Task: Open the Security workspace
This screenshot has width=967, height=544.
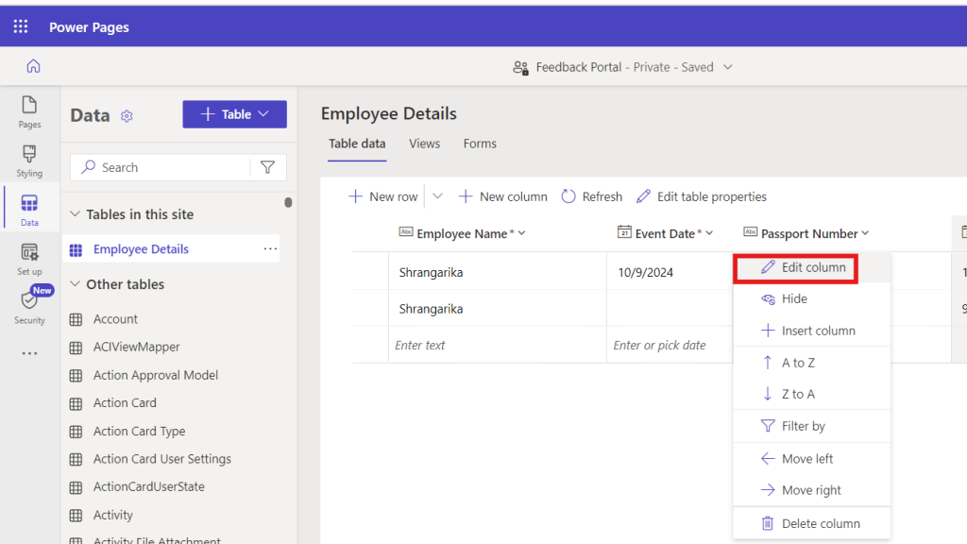Action: click(x=29, y=306)
